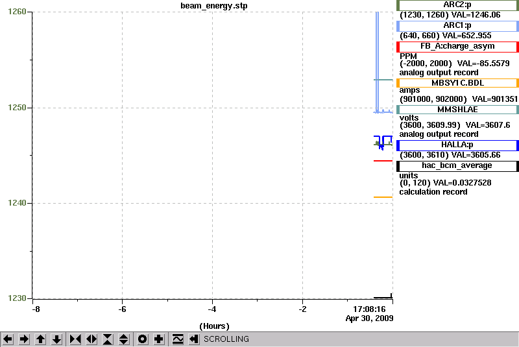Pan the plot right with right arrow

(x=24, y=339)
